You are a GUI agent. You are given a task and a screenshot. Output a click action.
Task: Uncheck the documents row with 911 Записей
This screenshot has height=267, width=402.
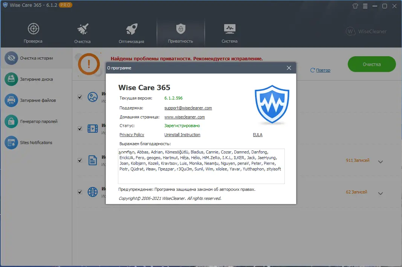[79, 160]
